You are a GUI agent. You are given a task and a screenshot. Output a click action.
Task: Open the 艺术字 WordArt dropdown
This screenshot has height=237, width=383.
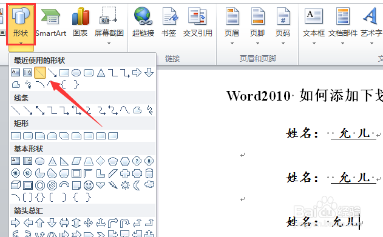pos(371,25)
